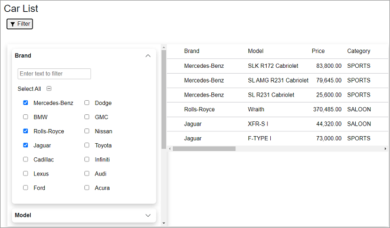The height and width of the screenshot is (228, 390).
Task: Click the 79,645.00 price cell
Action: pyautogui.click(x=329, y=81)
